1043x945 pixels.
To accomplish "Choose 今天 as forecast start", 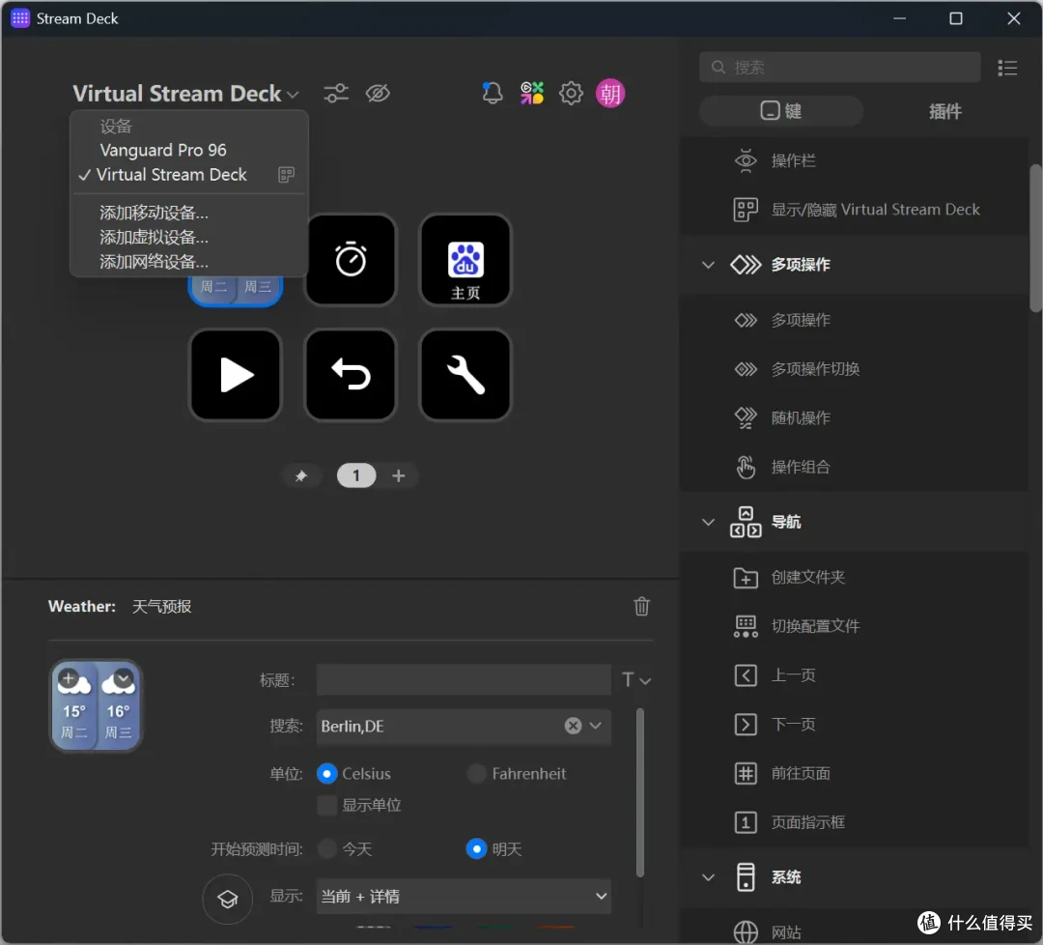I will coord(326,849).
